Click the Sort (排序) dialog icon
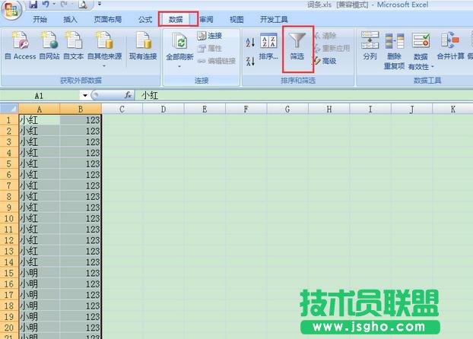This screenshot has height=339, width=473. pos(268,46)
